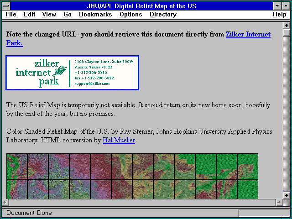
Task: Open the Edit menu
Action: click(x=29, y=14)
